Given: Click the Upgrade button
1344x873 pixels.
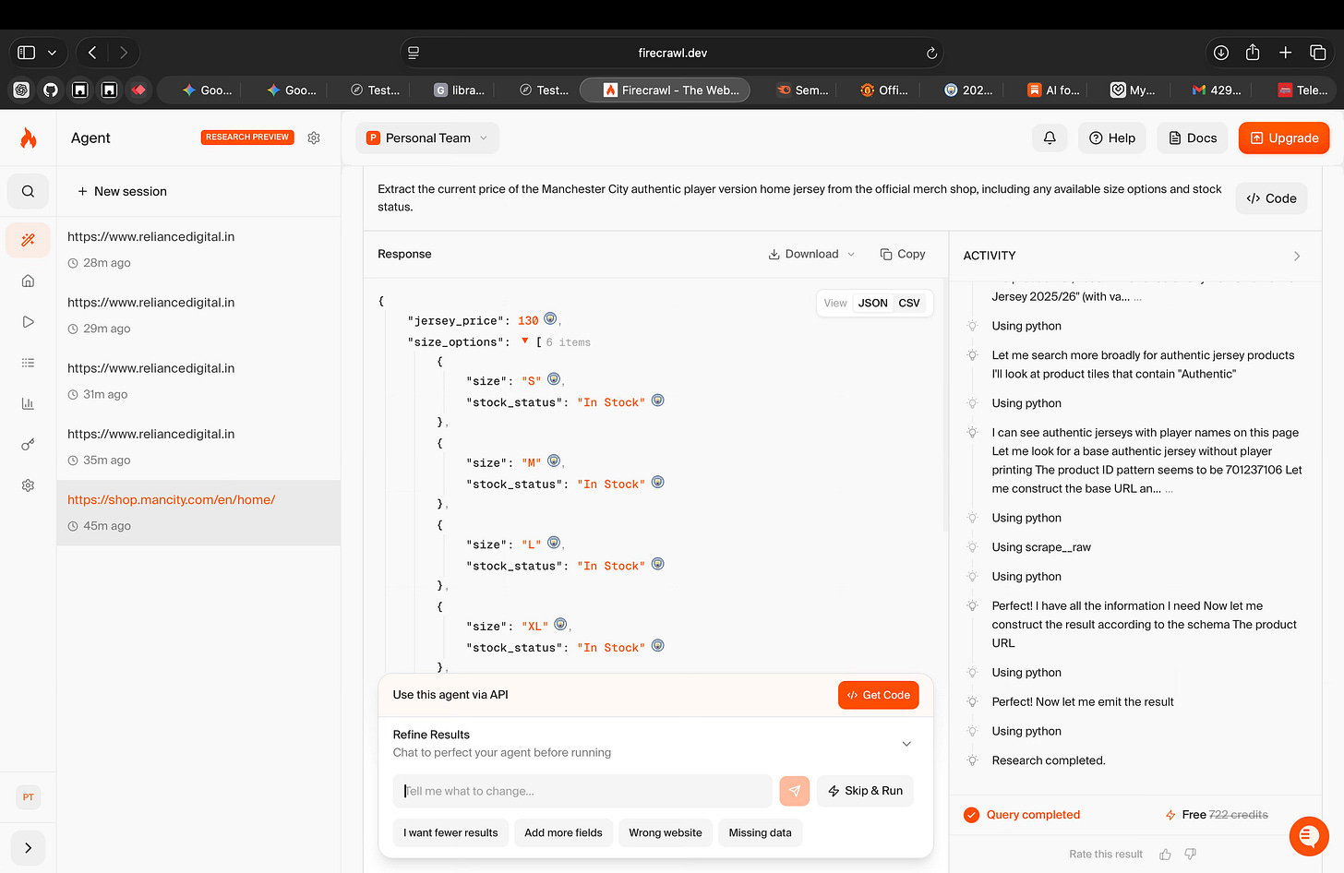Looking at the screenshot, I should [1284, 138].
